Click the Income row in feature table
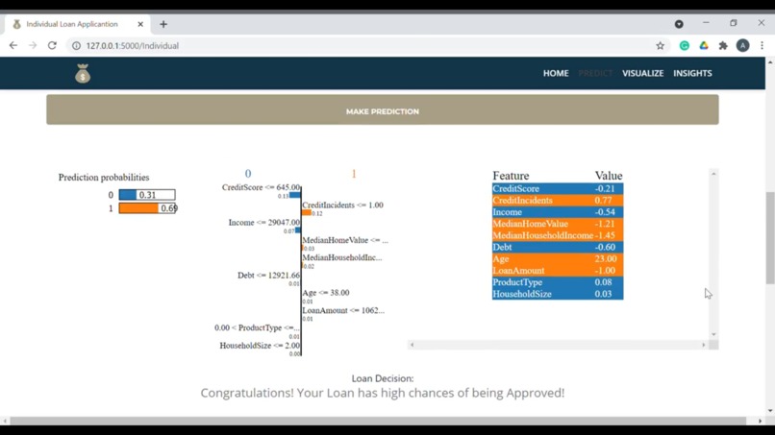 point(558,212)
